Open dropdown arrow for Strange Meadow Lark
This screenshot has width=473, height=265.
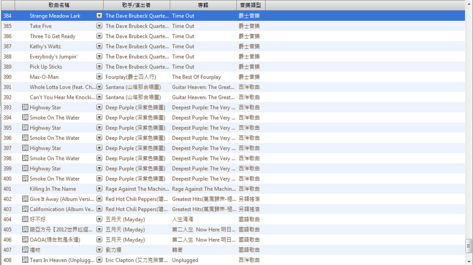coord(99,15)
